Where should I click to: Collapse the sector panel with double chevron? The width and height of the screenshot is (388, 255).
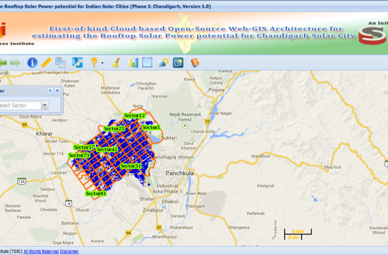[x=50, y=91]
